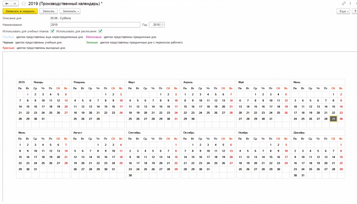Open the 'Еще' dropdown menu
Viewport: 357px width, 204px height.
point(343,11)
